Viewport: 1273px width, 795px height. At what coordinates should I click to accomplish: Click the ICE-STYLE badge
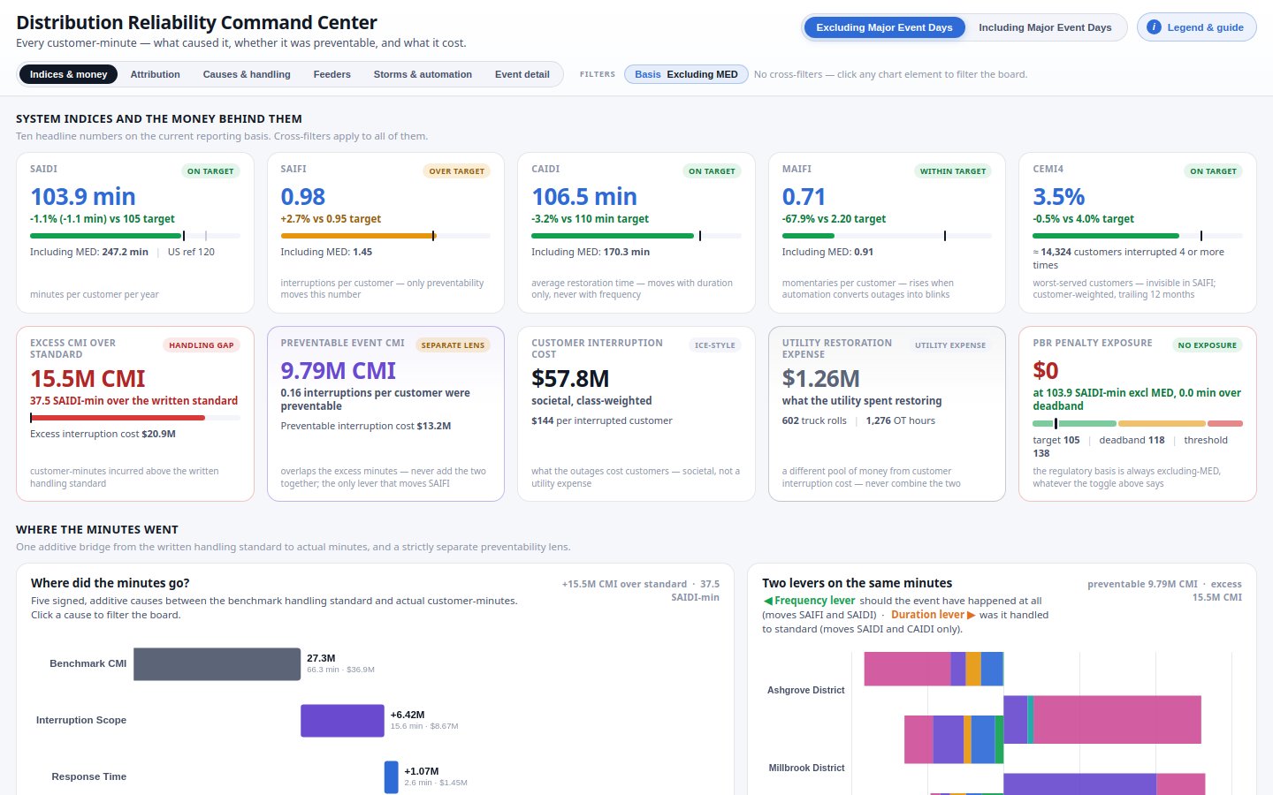[714, 344]
